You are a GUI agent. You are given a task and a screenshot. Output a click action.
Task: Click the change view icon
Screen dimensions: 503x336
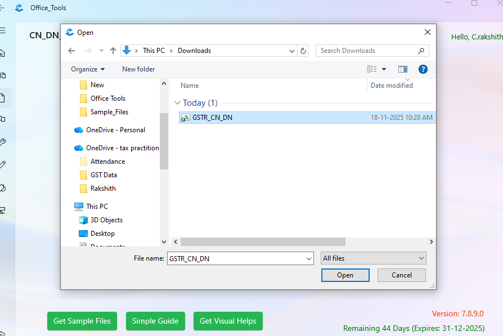click(372, 69)
